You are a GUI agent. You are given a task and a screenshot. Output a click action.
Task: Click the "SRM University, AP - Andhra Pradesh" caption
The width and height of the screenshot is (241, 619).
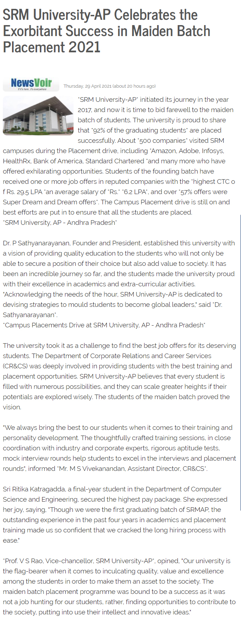60,223
